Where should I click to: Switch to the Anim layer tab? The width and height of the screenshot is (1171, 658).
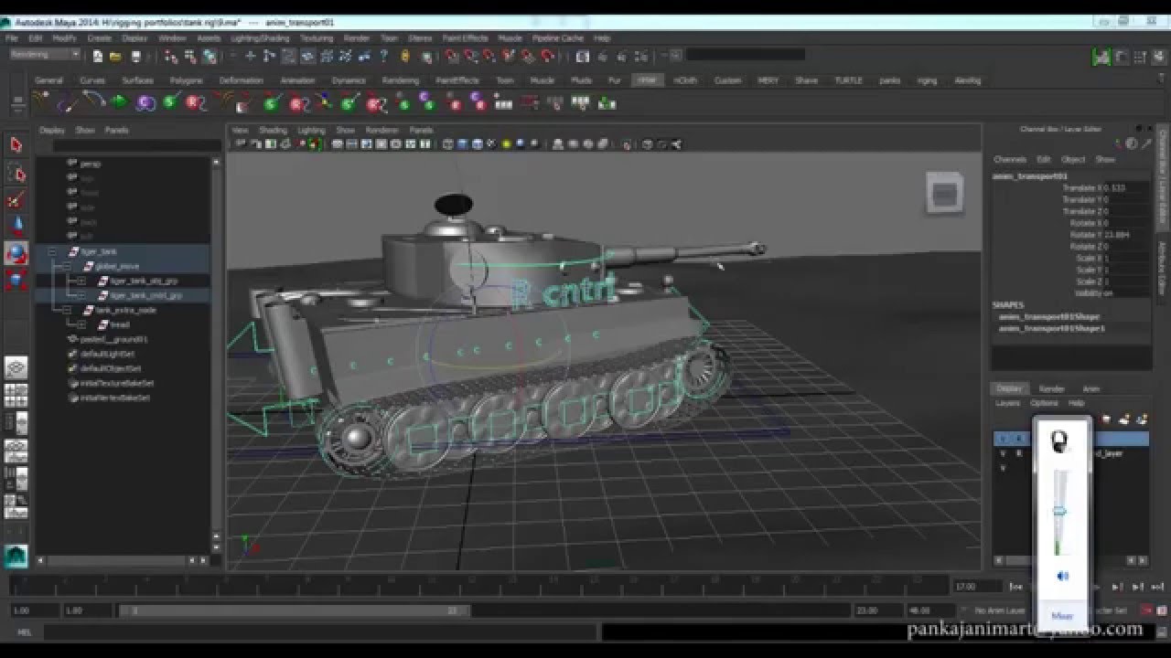click(1091, 389)
